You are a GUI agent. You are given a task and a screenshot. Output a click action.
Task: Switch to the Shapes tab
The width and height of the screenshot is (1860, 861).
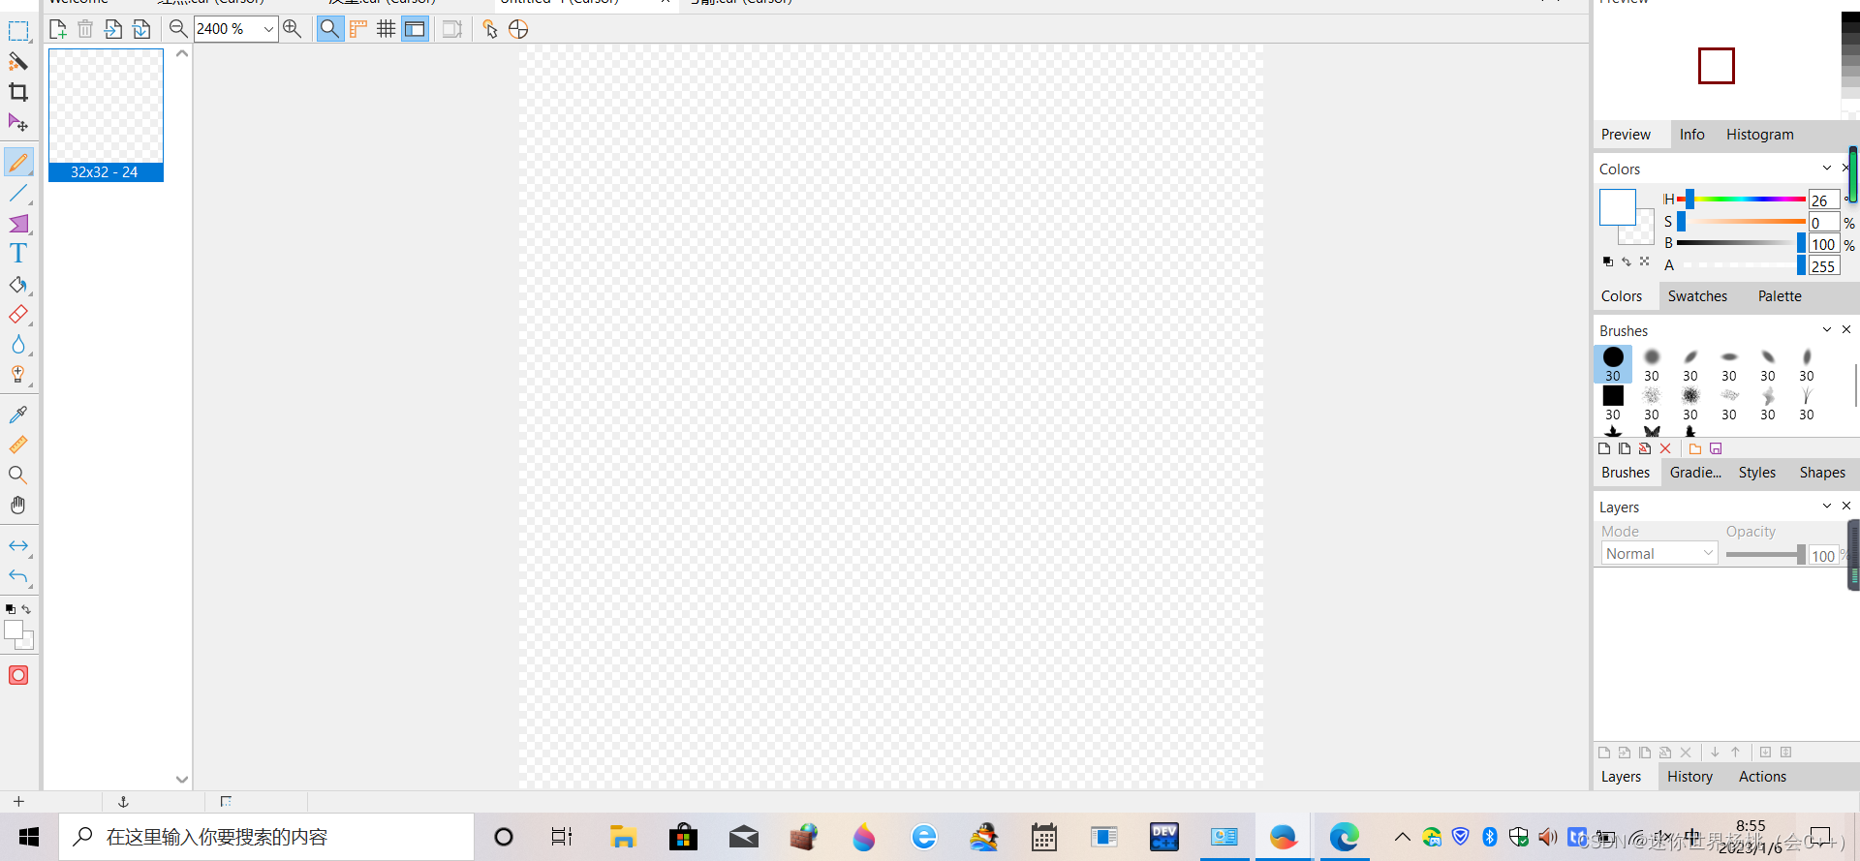pos(1822,473)
